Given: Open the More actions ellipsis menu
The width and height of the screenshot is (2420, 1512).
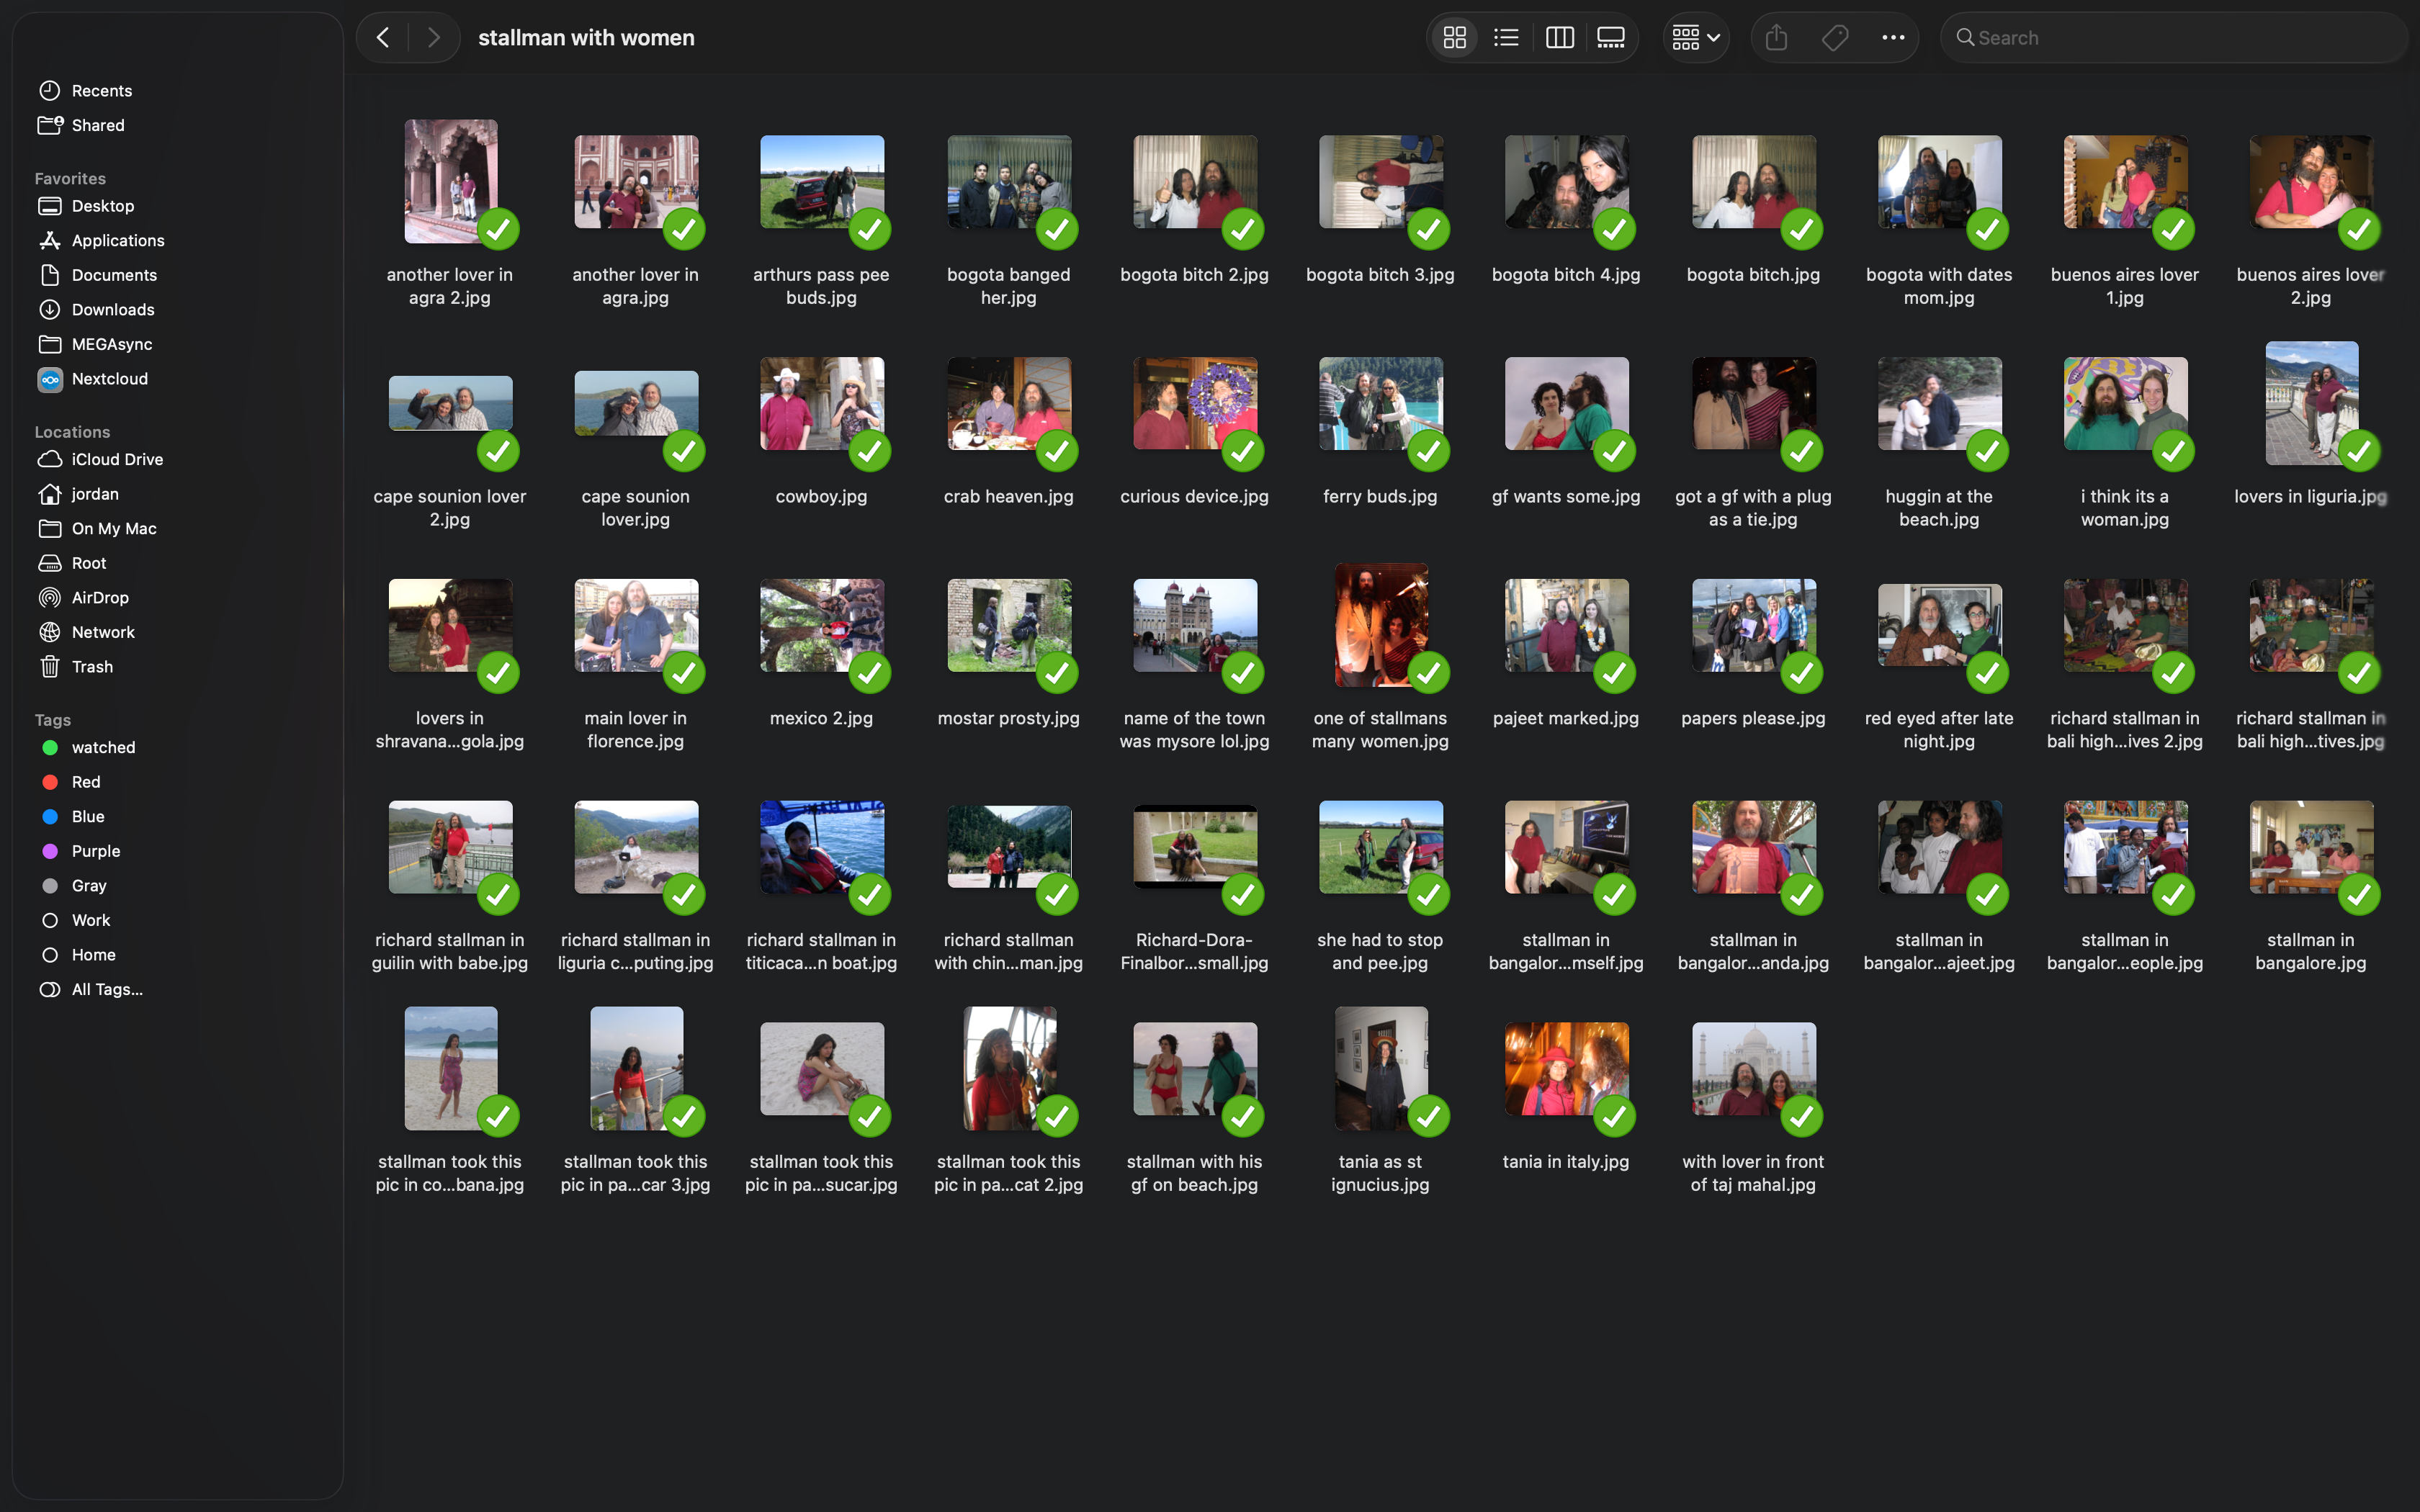Looking at the screenshot, I should click(1893, 38).
